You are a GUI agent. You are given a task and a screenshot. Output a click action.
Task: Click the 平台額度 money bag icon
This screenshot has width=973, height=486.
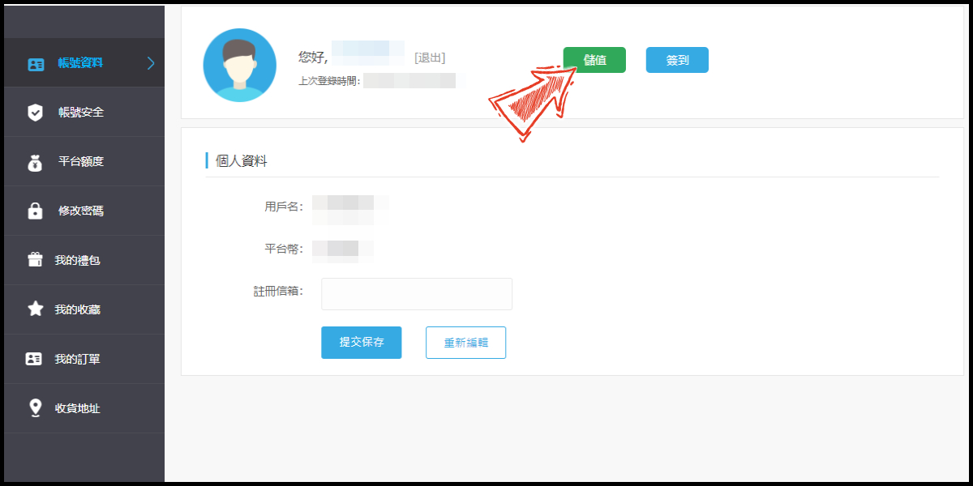(x=35, y=162)
